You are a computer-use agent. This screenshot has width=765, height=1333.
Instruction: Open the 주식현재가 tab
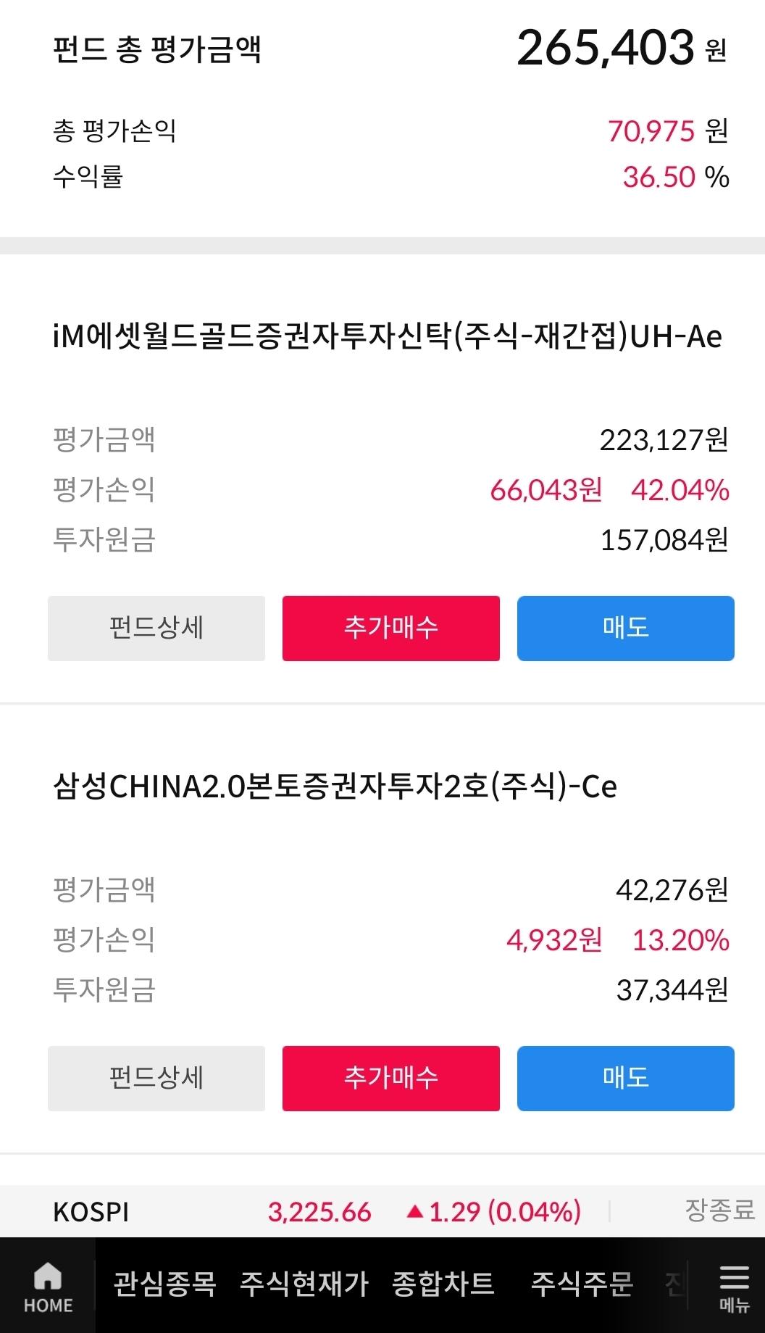click(304, 1284)
